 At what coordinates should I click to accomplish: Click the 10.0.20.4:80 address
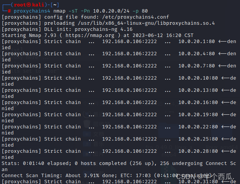197,54
